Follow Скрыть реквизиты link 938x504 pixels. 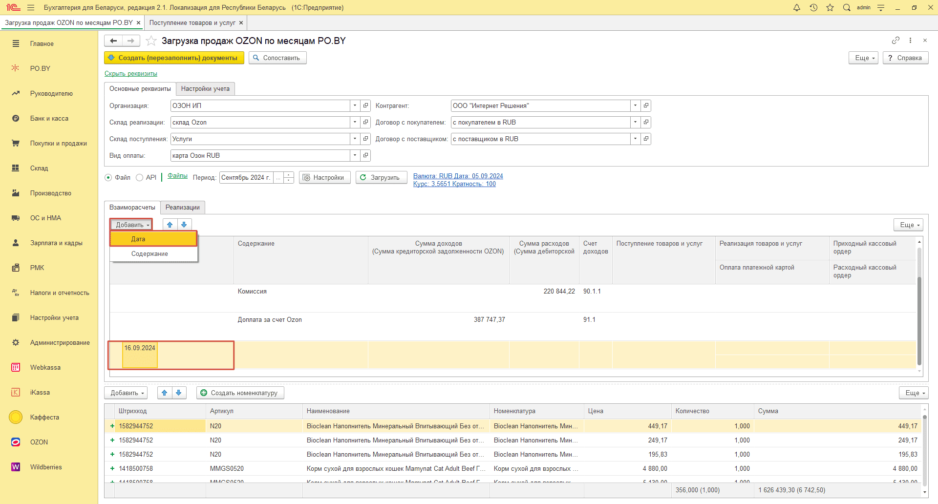[131, 74]
